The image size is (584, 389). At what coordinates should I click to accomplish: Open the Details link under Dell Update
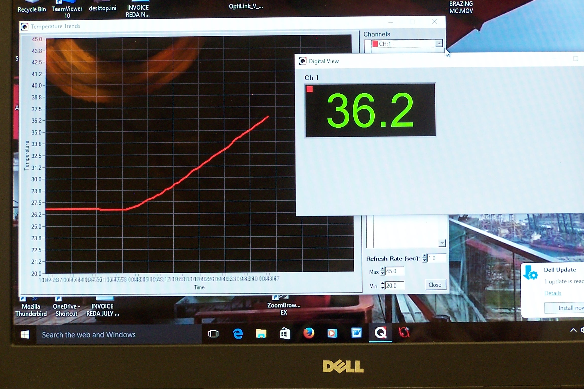coord(553,293)
